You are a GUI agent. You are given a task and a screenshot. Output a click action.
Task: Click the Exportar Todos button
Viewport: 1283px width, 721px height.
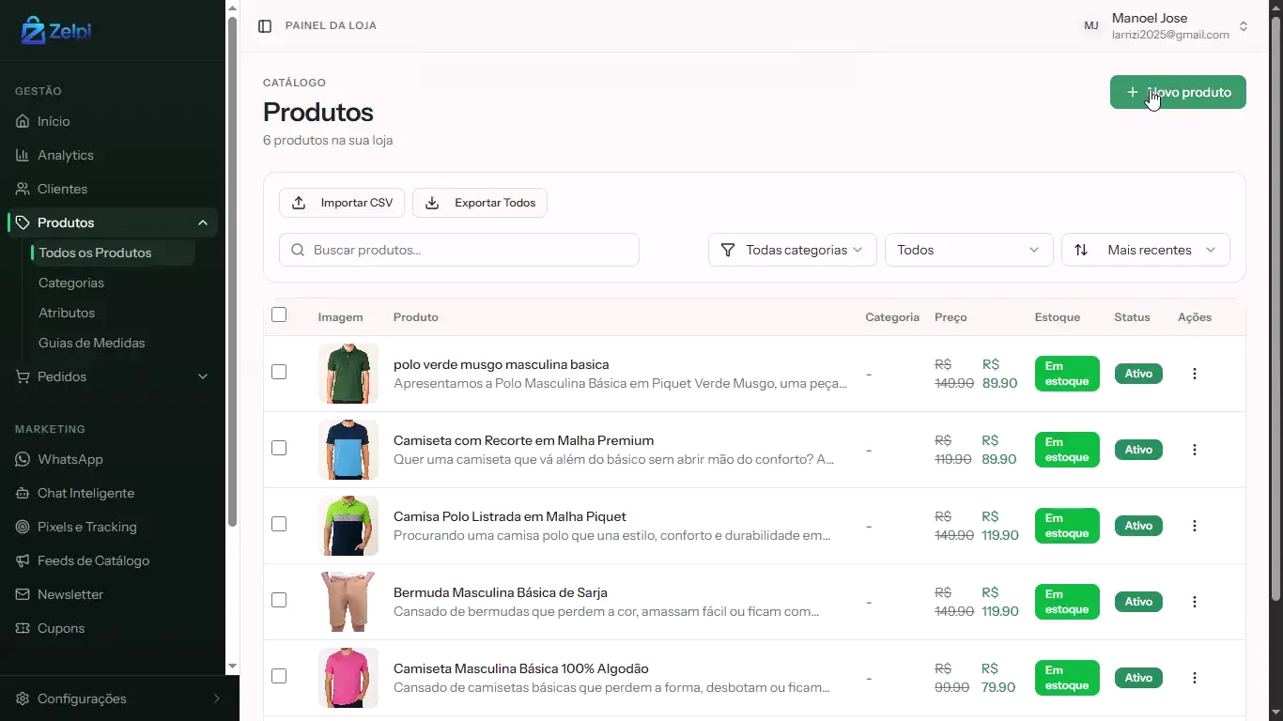coord(480,203)
